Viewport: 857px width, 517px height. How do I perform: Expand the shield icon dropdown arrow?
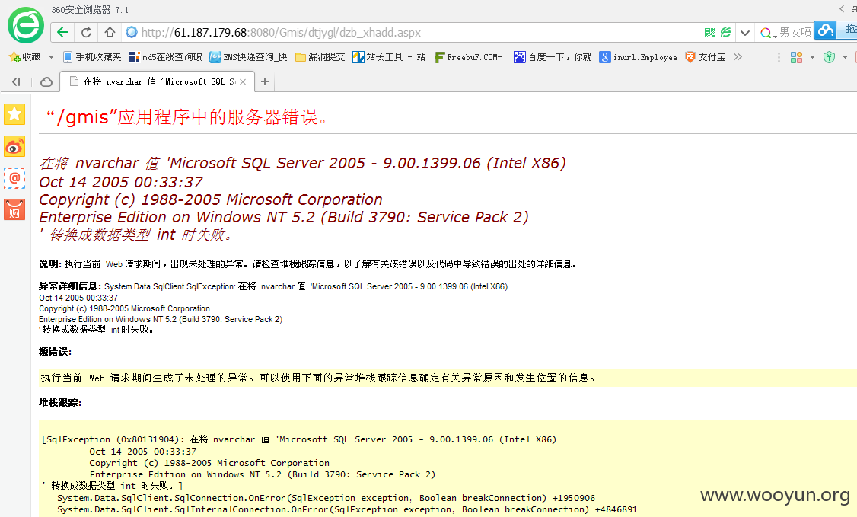[x=845, y=57]
